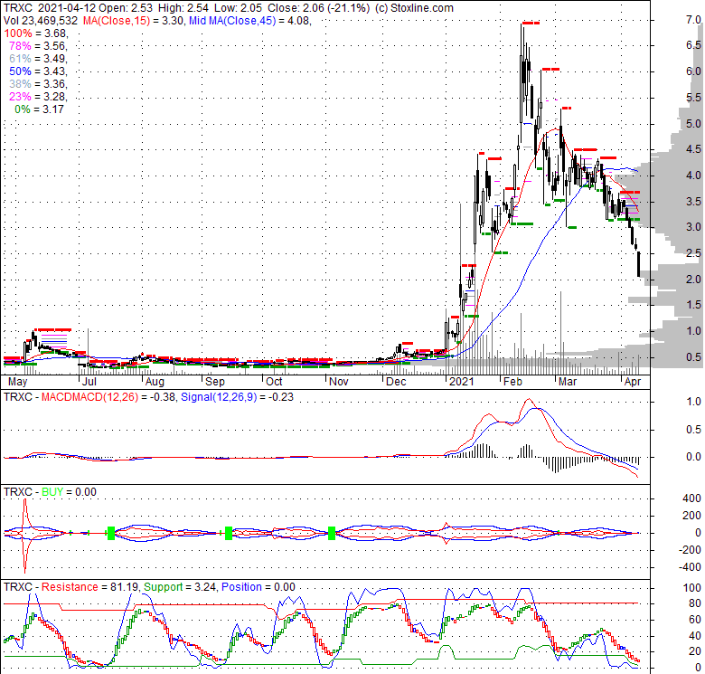Click the 'MA(Close,15) = 3.30' legend
Image resolution: width=705 pixels, height=674 pixels.
(x=133, y=20)
